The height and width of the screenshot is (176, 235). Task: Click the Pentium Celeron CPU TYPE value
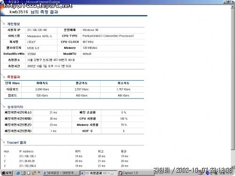(108, 36)
